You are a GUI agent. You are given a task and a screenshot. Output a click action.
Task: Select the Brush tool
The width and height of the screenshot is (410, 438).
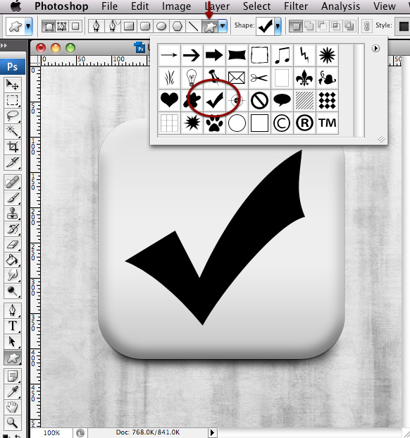[12, 199]
